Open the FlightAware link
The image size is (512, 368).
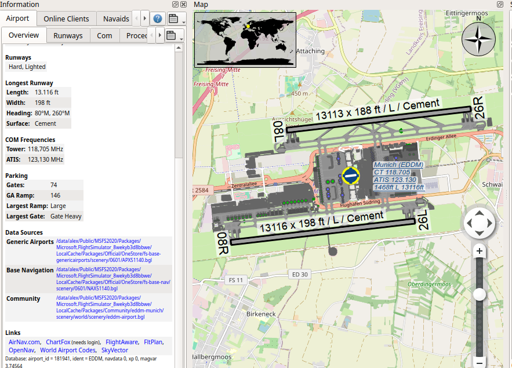[122, 342]
